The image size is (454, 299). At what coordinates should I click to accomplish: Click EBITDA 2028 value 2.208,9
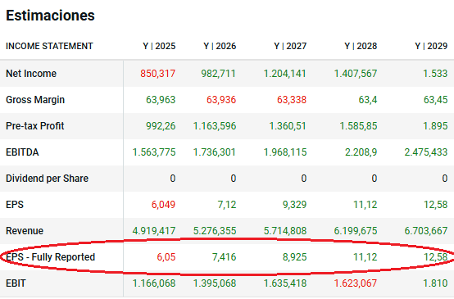(x=361, y=152)
